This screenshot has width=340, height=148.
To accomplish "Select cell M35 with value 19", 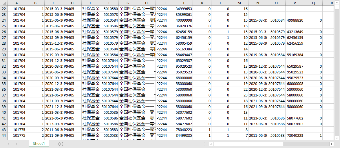I will click(x=239, y=84).
